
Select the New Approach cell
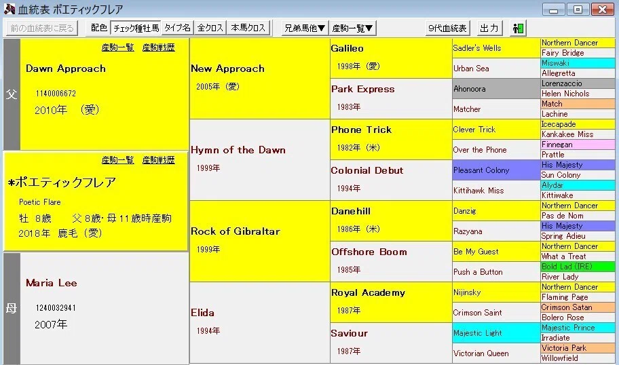[x=260, y=79]
